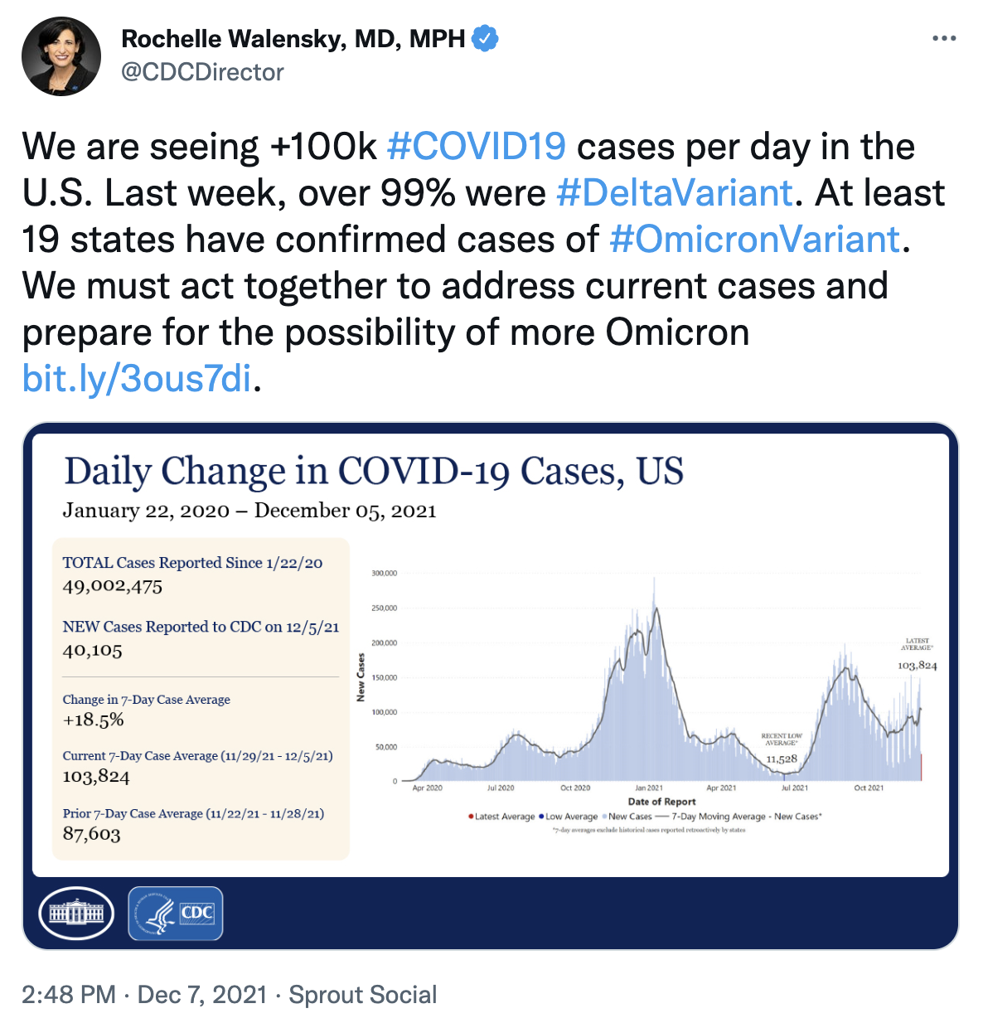Click the Latest Average red legend dot
Viewport: 983px width, 1023px height.
(x=471, y=817)
